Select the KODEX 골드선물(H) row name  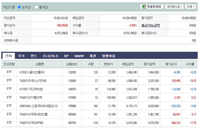[x=32, y=72]
